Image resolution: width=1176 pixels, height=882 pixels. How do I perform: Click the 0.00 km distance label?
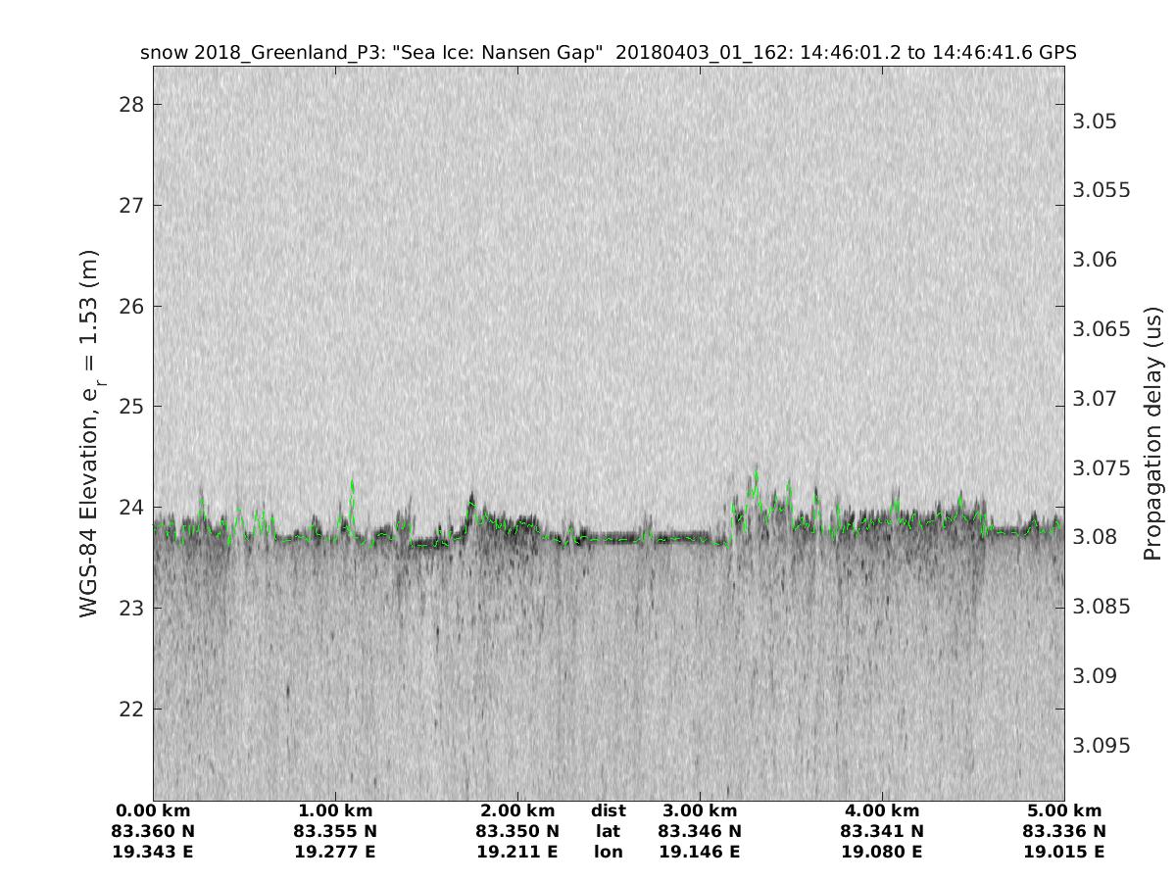(x=153, y=811)
